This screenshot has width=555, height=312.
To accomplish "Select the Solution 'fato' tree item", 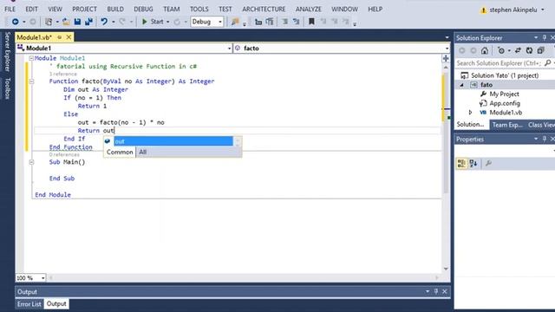I will [x=505, y=75].
